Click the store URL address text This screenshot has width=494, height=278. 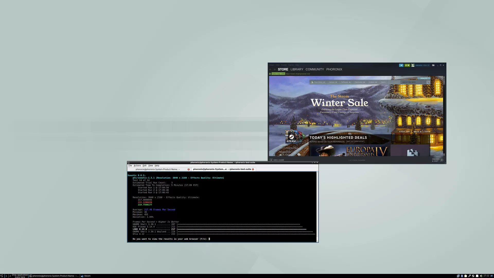(x=298, y=74)
